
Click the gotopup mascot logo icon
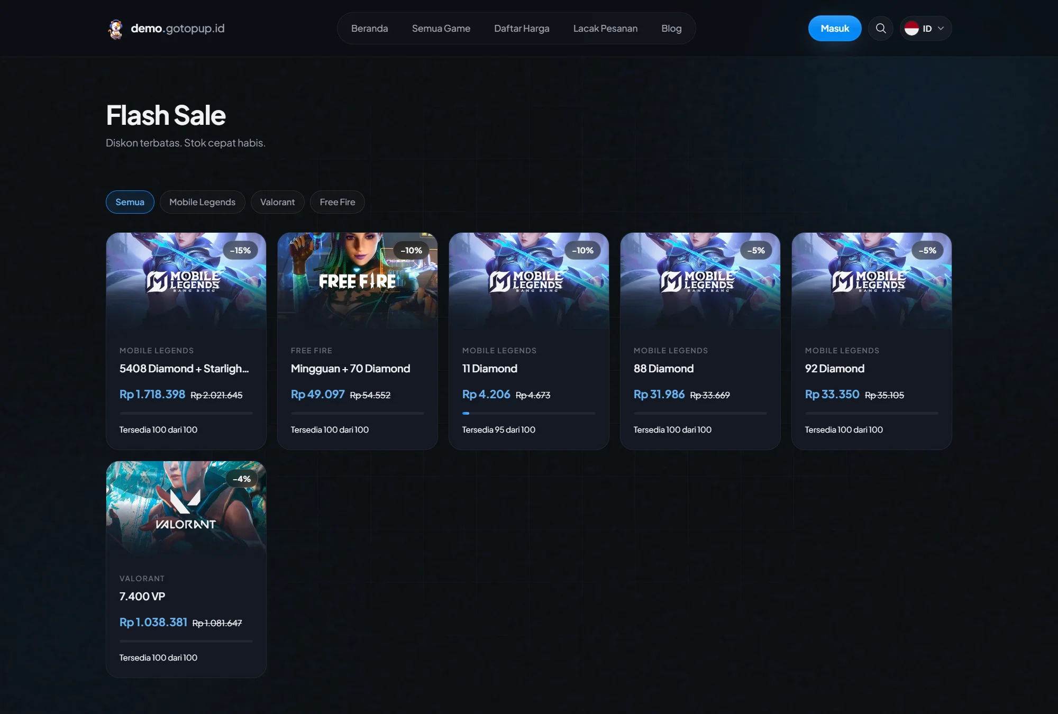115,29
